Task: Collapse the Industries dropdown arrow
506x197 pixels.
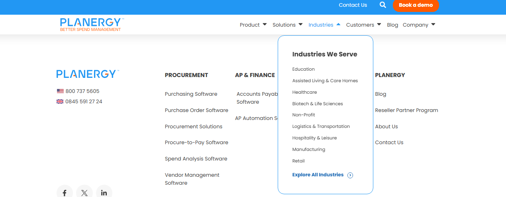Action: coord(338,24)
